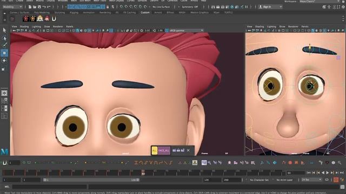The image size is (346, 194).
Task: Click the portrait thumbnail icon in bottom toolbar
Action: [195, 163]
